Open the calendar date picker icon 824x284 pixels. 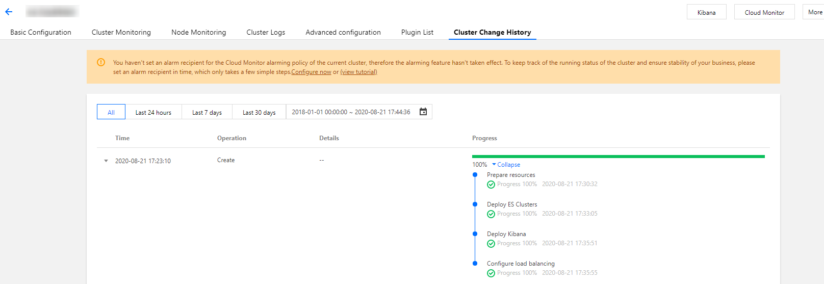coord(423,112)
